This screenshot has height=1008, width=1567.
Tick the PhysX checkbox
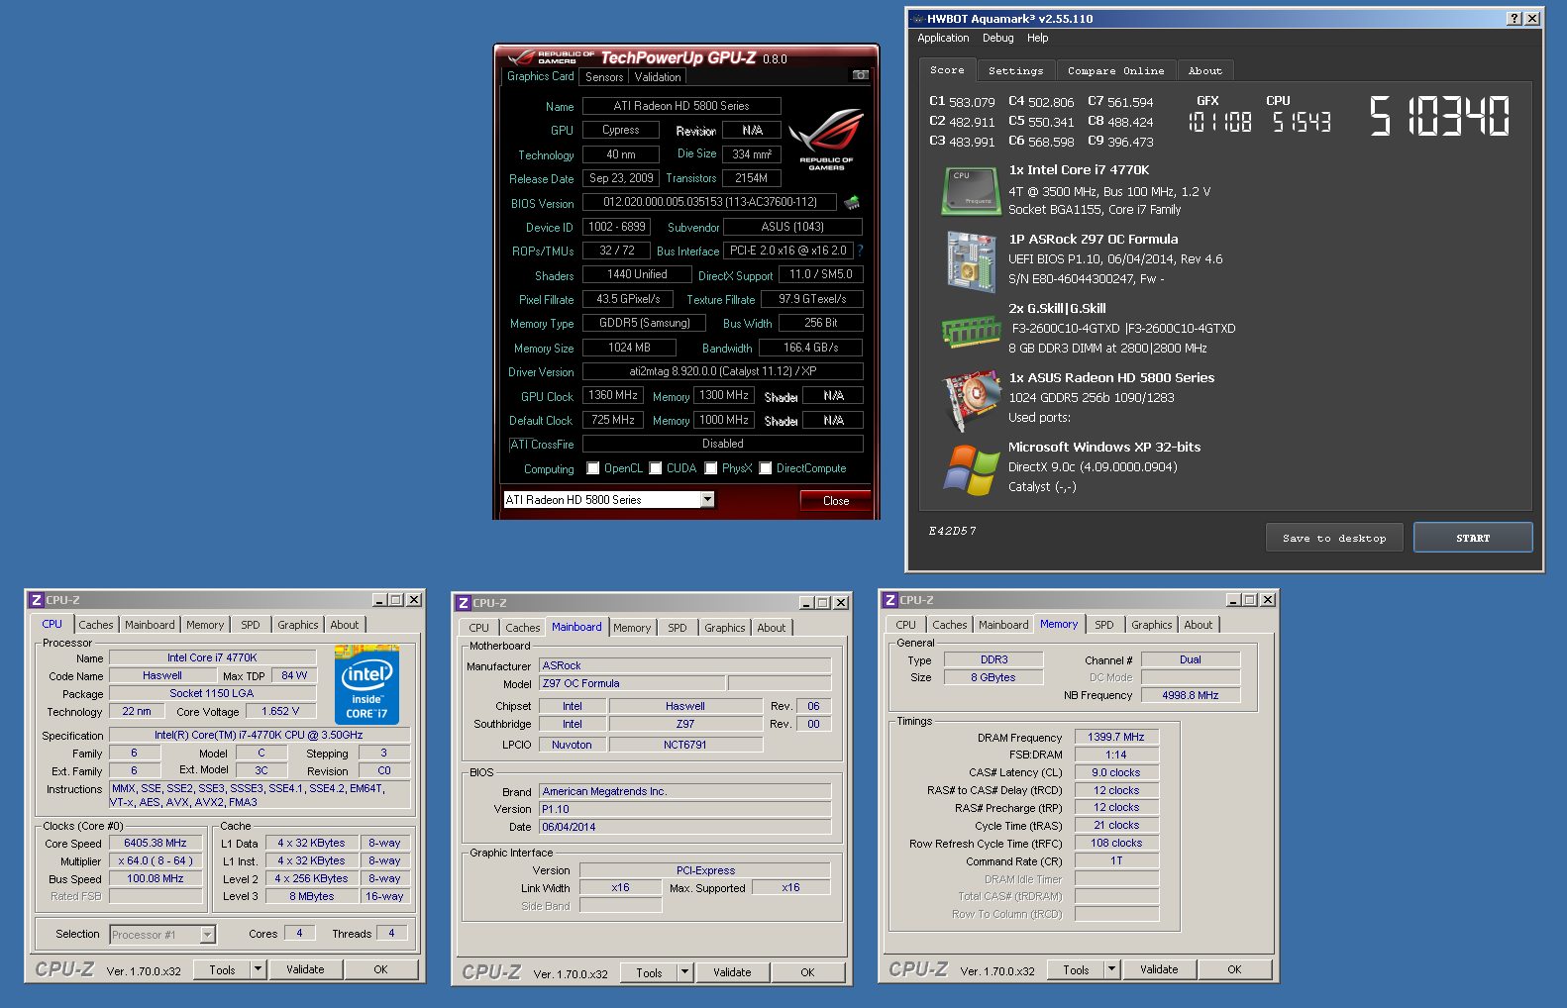[710, 468]
